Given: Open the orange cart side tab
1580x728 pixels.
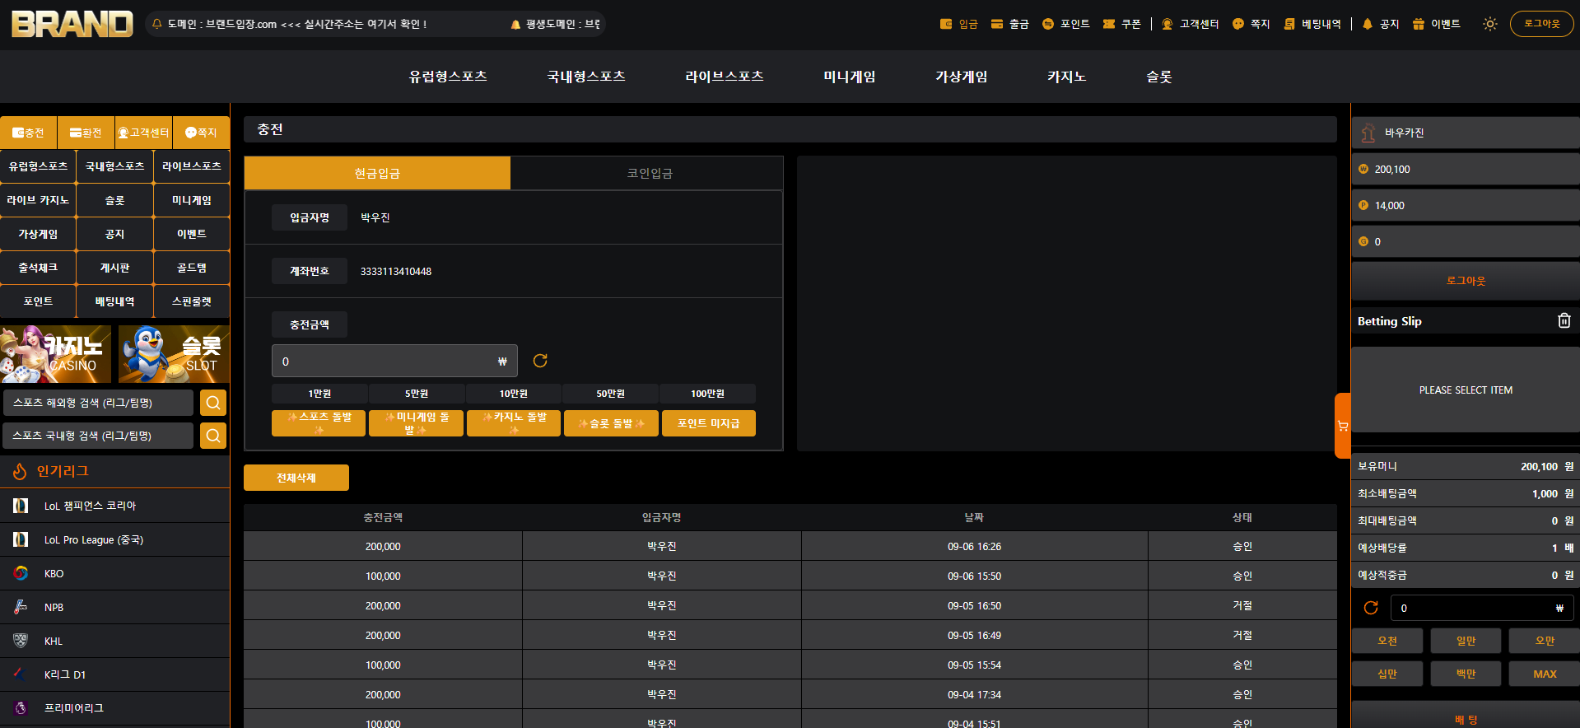Looking at the screenshot, I should 1343,426.
